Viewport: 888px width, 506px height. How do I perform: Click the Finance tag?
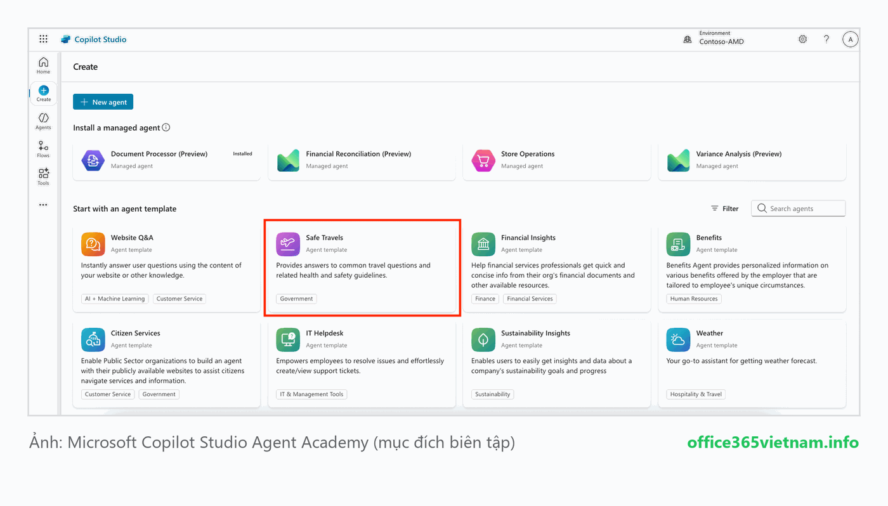pos(485,299)
